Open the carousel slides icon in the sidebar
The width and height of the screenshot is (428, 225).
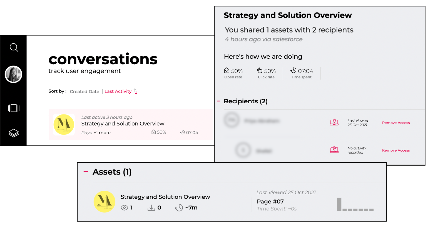(14, 108)
